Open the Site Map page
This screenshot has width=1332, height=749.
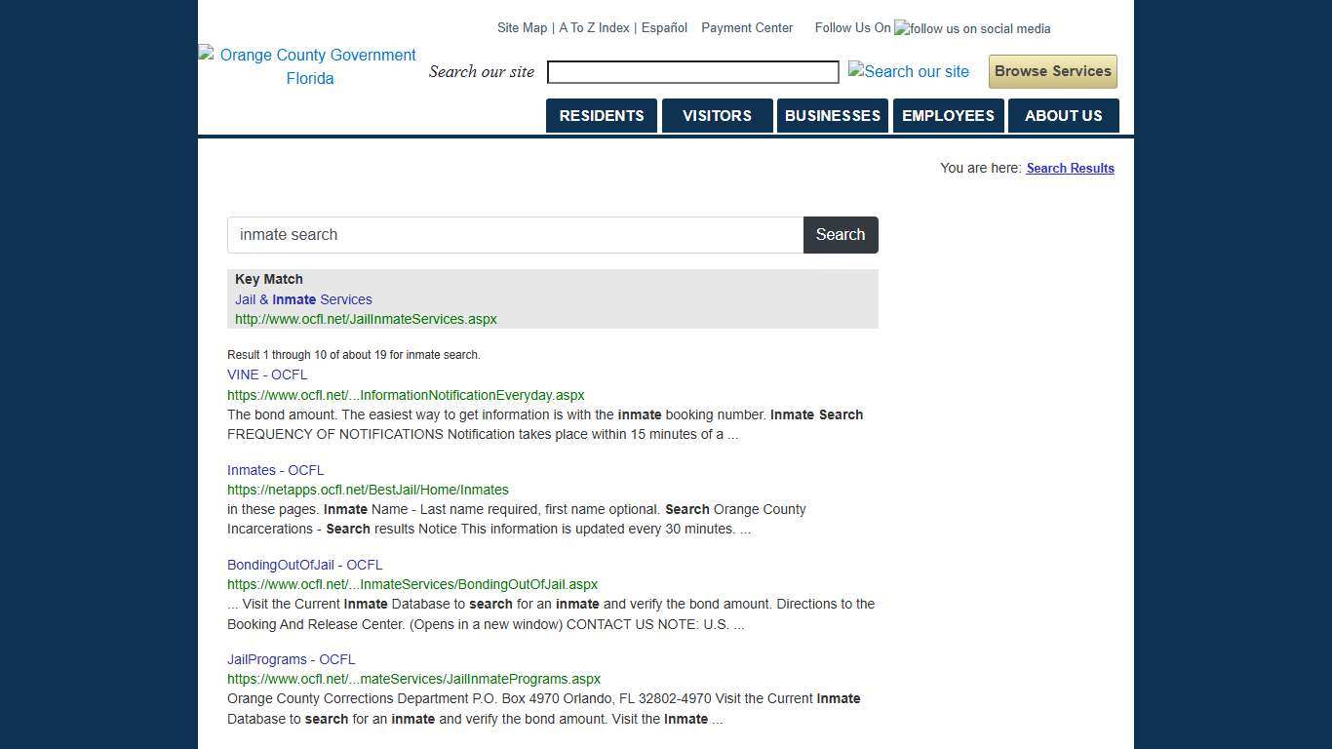click(522, 28)
